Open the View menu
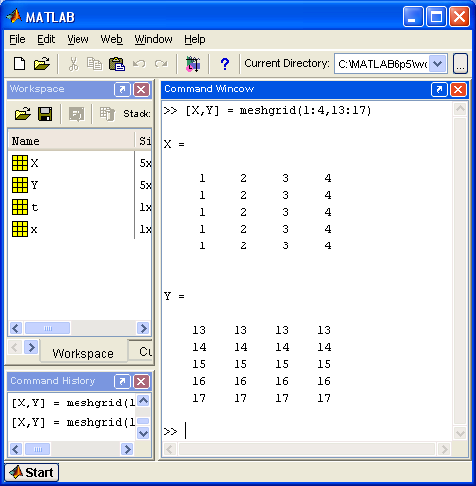The height and width of the screenshot is (486, 476). coord(78,39)
